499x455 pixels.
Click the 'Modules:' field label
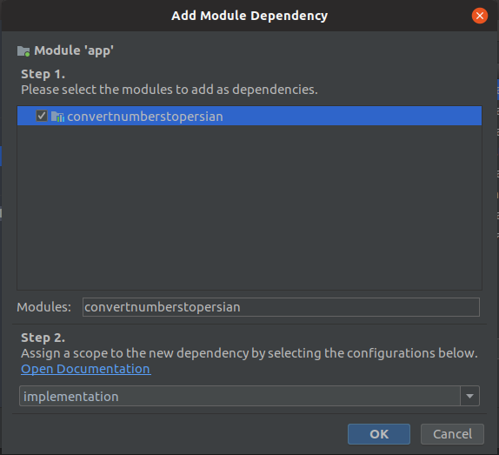coord(44,307)
